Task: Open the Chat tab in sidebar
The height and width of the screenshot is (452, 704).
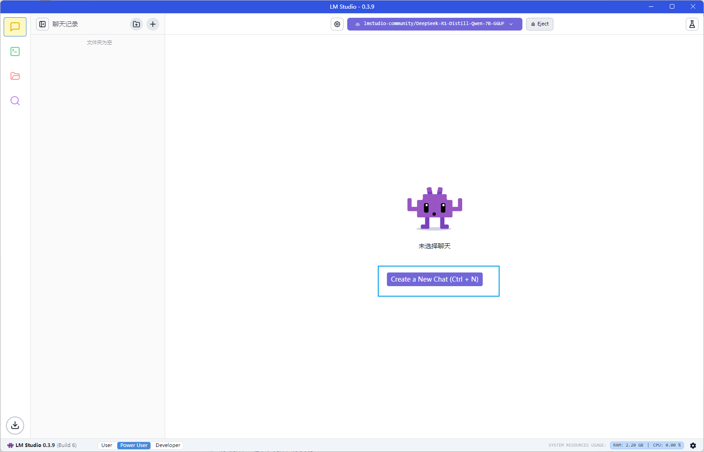Action: tap(15, 27)
